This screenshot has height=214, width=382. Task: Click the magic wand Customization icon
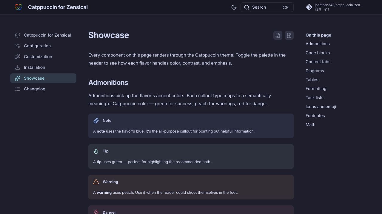pos(18,56)
